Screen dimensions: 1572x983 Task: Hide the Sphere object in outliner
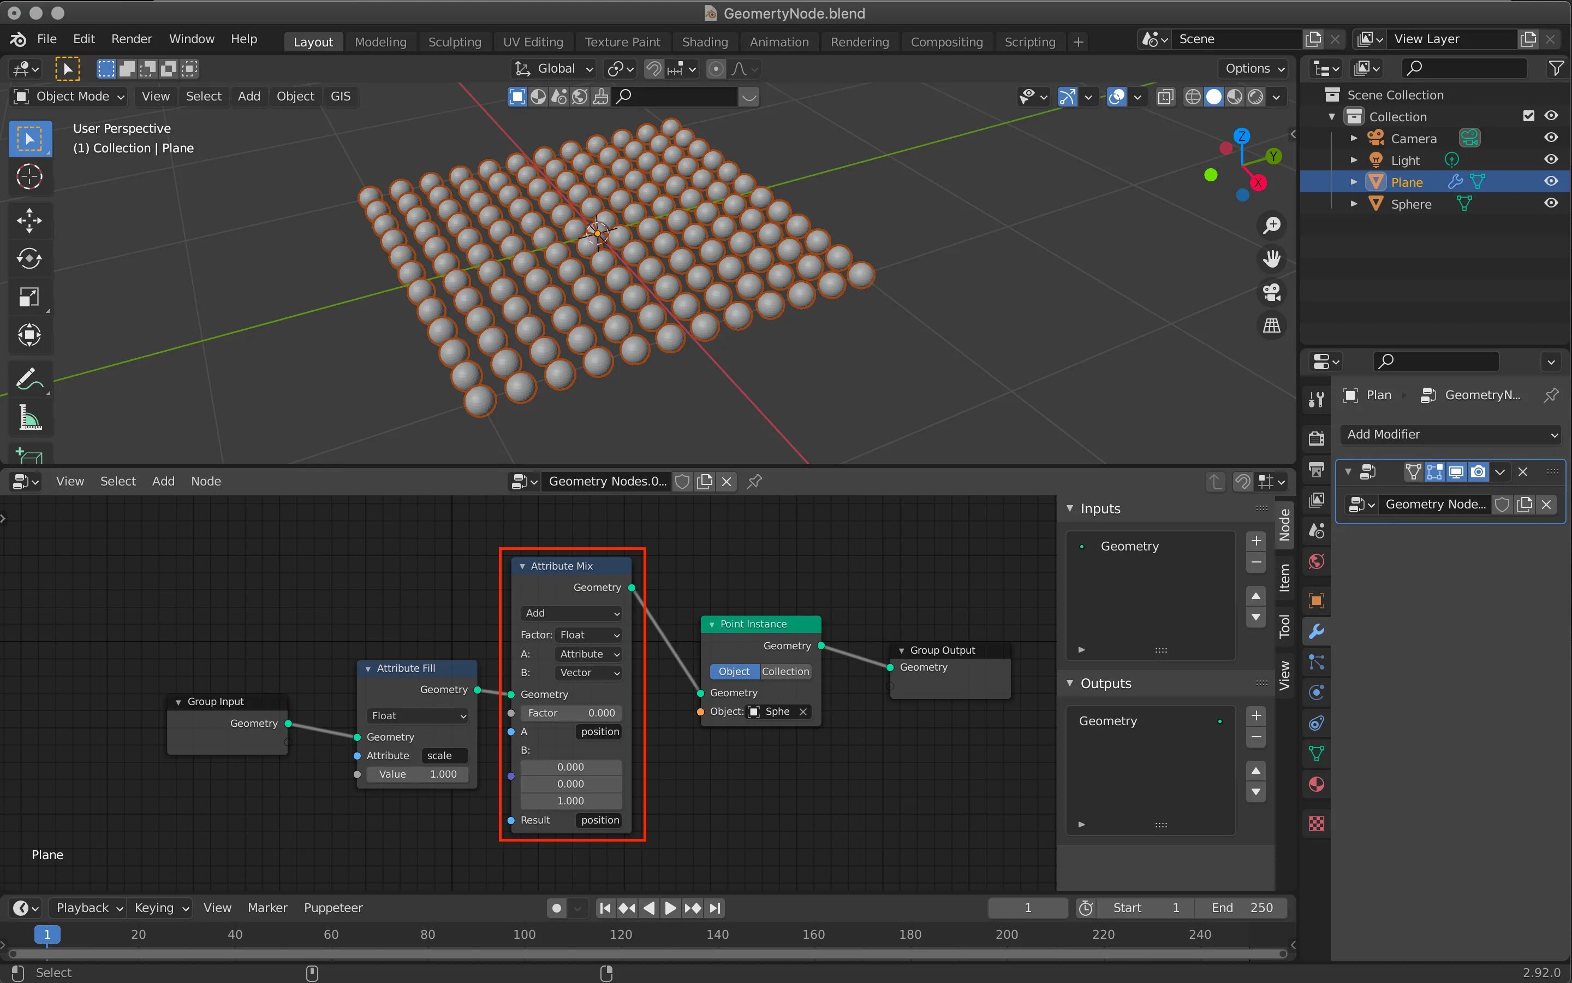1551,204
